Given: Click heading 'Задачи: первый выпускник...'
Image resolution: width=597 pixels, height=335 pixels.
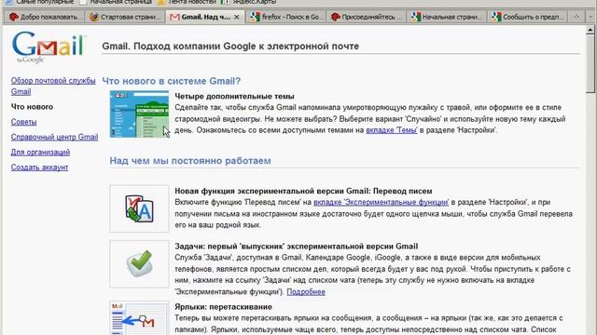Looking at the screenshot, I should tap(297, 246).
